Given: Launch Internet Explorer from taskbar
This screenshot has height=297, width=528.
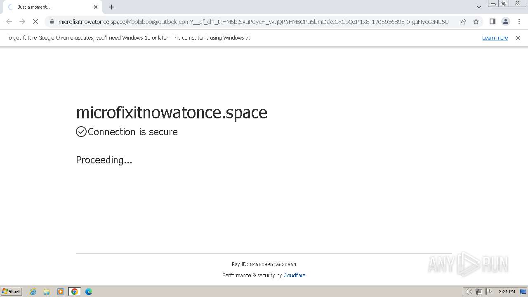Looking at the screenshot, I should (x=33, y=292).
